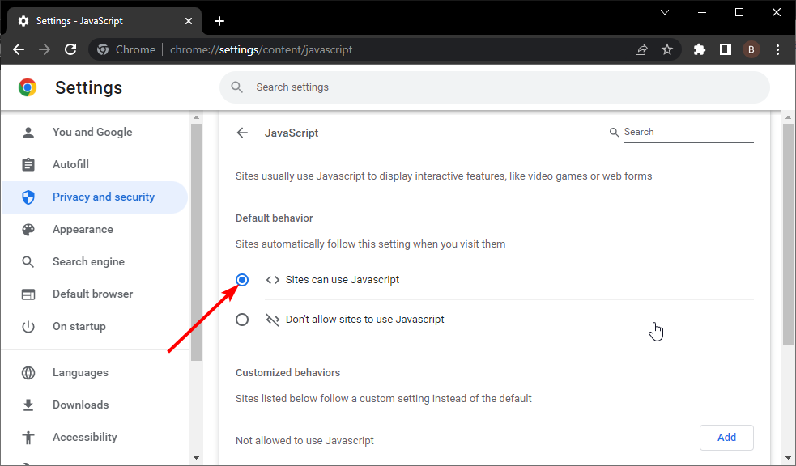Open the Extensions puzzle icon
This screenshot has width=796, height=466.
tap(700, 49)
